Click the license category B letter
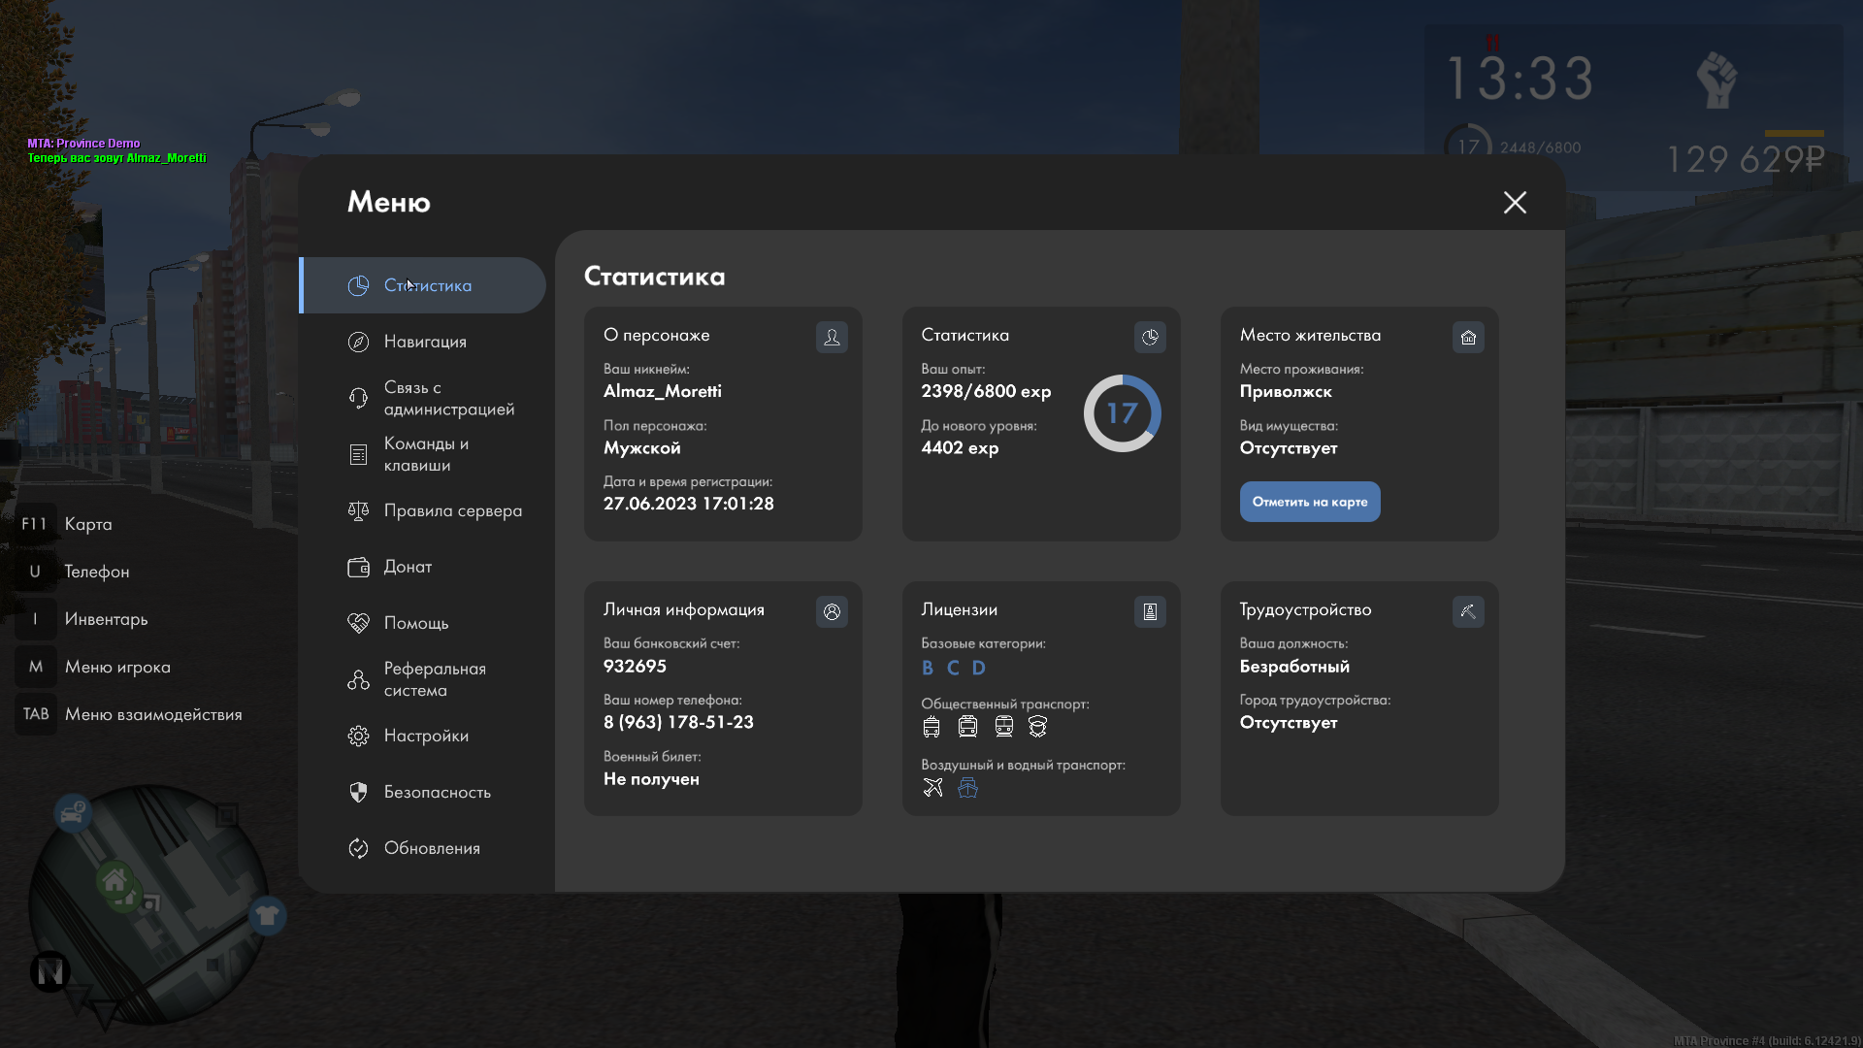Viewport: 1863px width, 1048px height. pos(928,668)
